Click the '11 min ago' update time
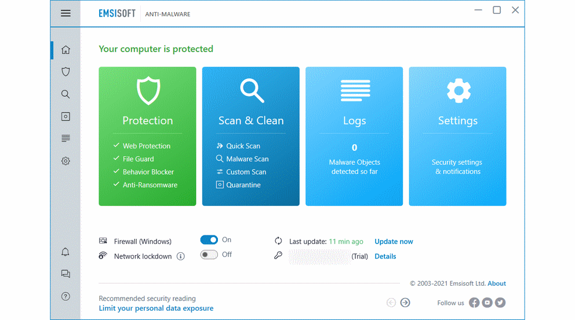 pos(346,242)
